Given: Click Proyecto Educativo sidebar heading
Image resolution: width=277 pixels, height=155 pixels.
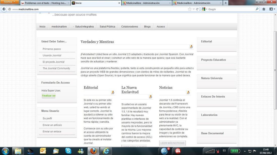Looking at the screenshot, I should [213, 60].
